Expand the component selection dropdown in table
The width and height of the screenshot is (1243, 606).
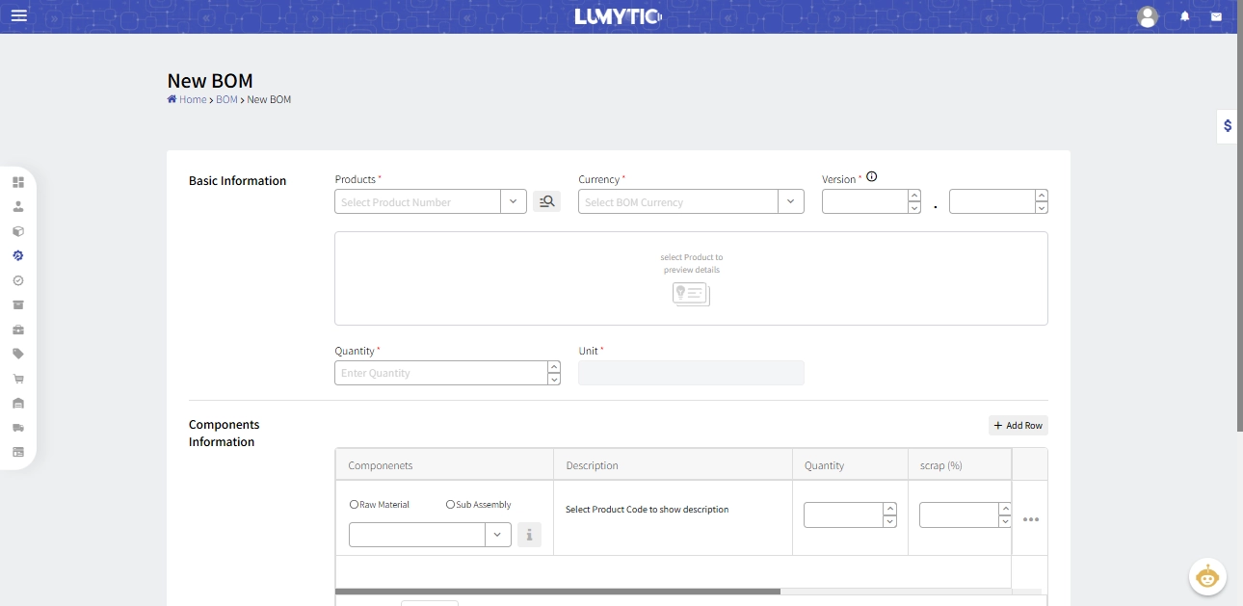pyautogui.click(x=497, y=535)
